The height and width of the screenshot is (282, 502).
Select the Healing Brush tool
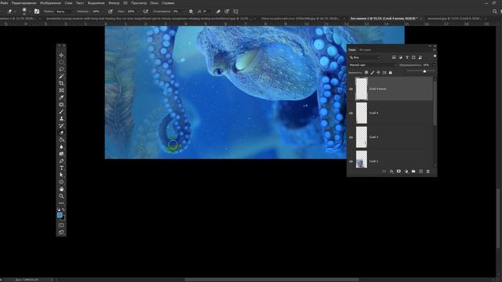coord(61,104)
